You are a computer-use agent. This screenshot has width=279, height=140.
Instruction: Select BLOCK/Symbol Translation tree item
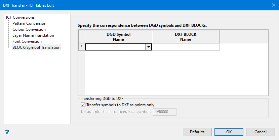[36, 47]
